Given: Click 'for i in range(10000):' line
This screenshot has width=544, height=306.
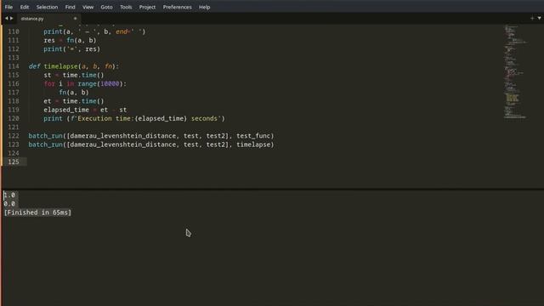Looking at the screenshot, I should [x=85, y=83].
